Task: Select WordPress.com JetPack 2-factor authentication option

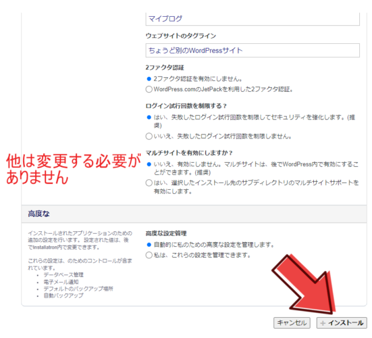Action: click(149, 89)
